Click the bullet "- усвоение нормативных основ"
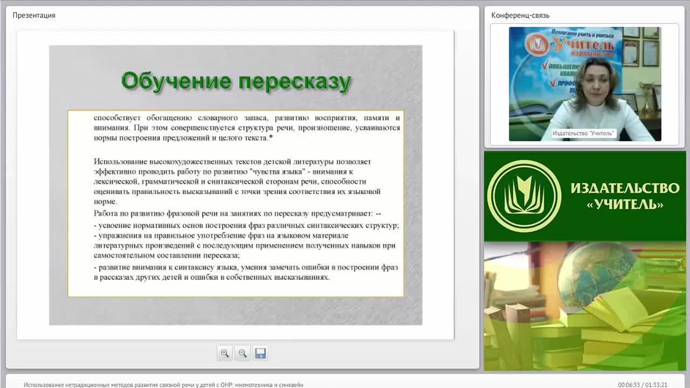 [246, 225]
